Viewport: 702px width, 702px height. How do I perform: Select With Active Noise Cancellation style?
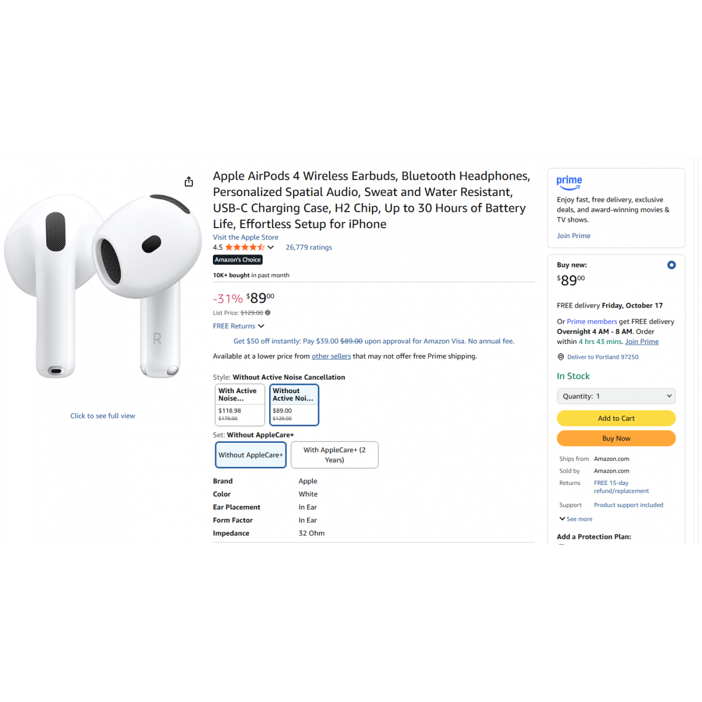coord(240,405)
